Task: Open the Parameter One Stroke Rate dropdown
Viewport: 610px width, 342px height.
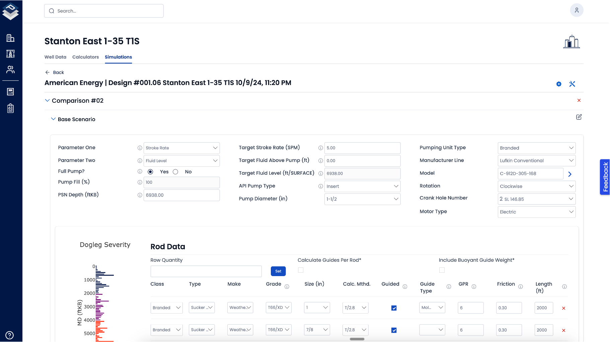Action: click(x=181, y=148)
